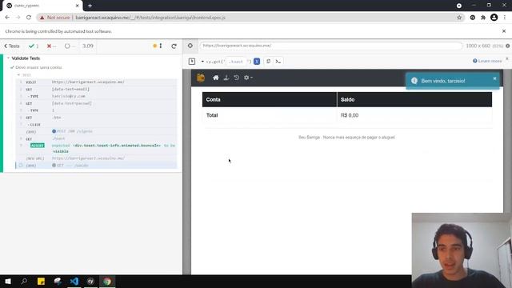Select the CLICK command row
Screen dimensions: 512x288
[x=96, y=125]
